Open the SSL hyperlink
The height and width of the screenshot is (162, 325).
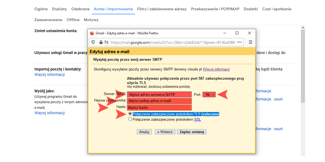198,119
